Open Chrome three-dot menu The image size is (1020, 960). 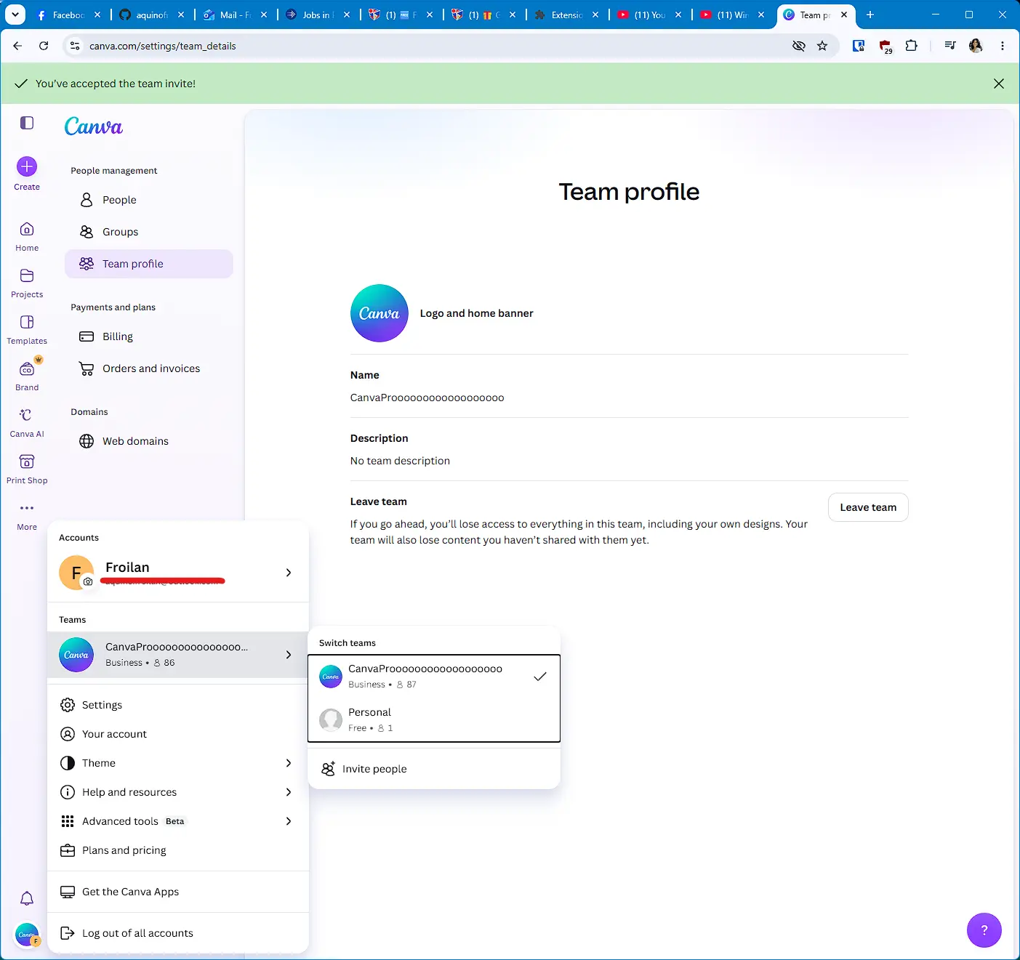click(1003, 46)
